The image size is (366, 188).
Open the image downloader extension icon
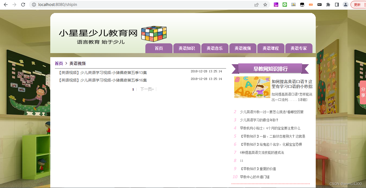click(293, 5)
